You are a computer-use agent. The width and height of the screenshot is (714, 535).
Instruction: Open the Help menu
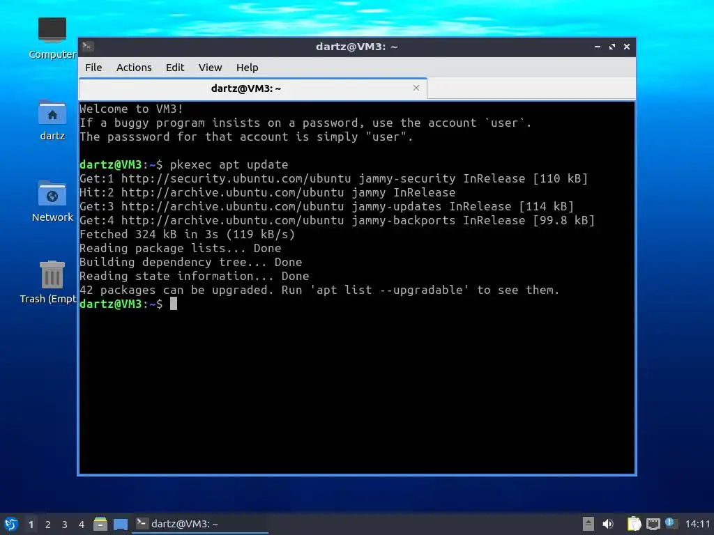(x=248, y=68)
